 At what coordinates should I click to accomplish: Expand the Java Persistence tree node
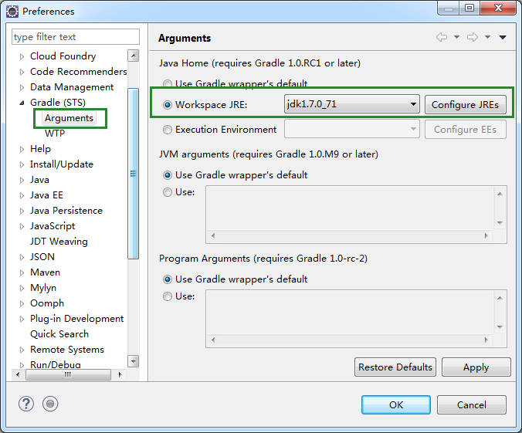coord(22,211)
